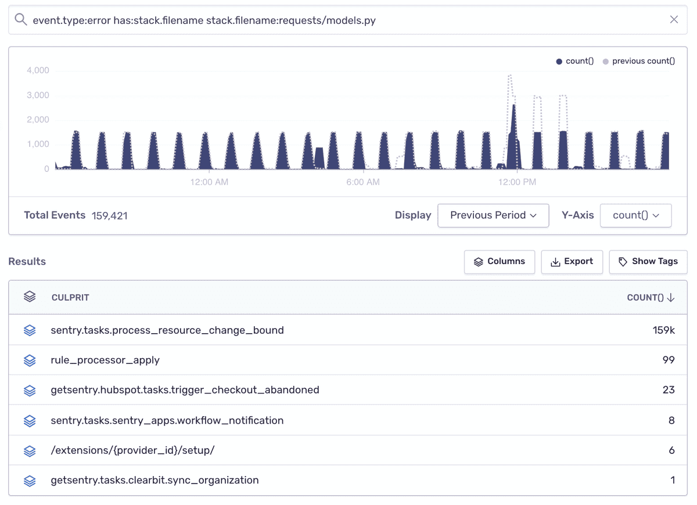Toggle the previous count() legend series
The height and width of the screenshot is (505, 697).
638,61
